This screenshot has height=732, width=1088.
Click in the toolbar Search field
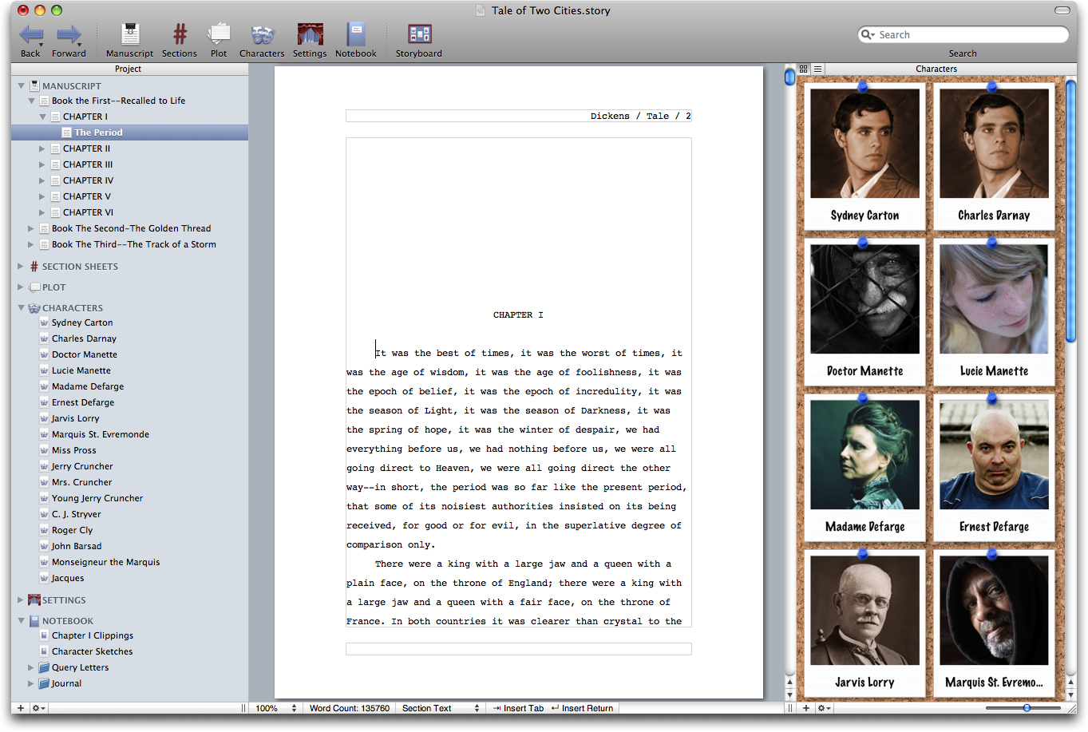963,34
